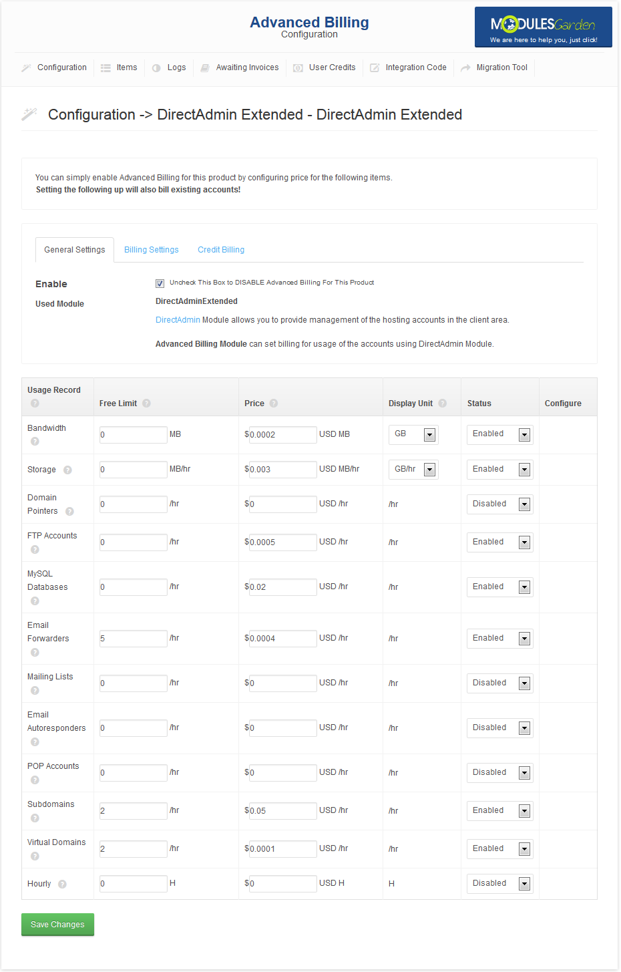The height and width of the screenshot is (972, 621).
Task: Click Save Changes button
Action: pos(57,925)
